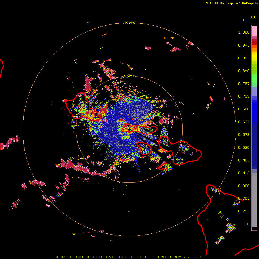Select the 0.840 scale value
259x259 pixels.
point(244,71)
